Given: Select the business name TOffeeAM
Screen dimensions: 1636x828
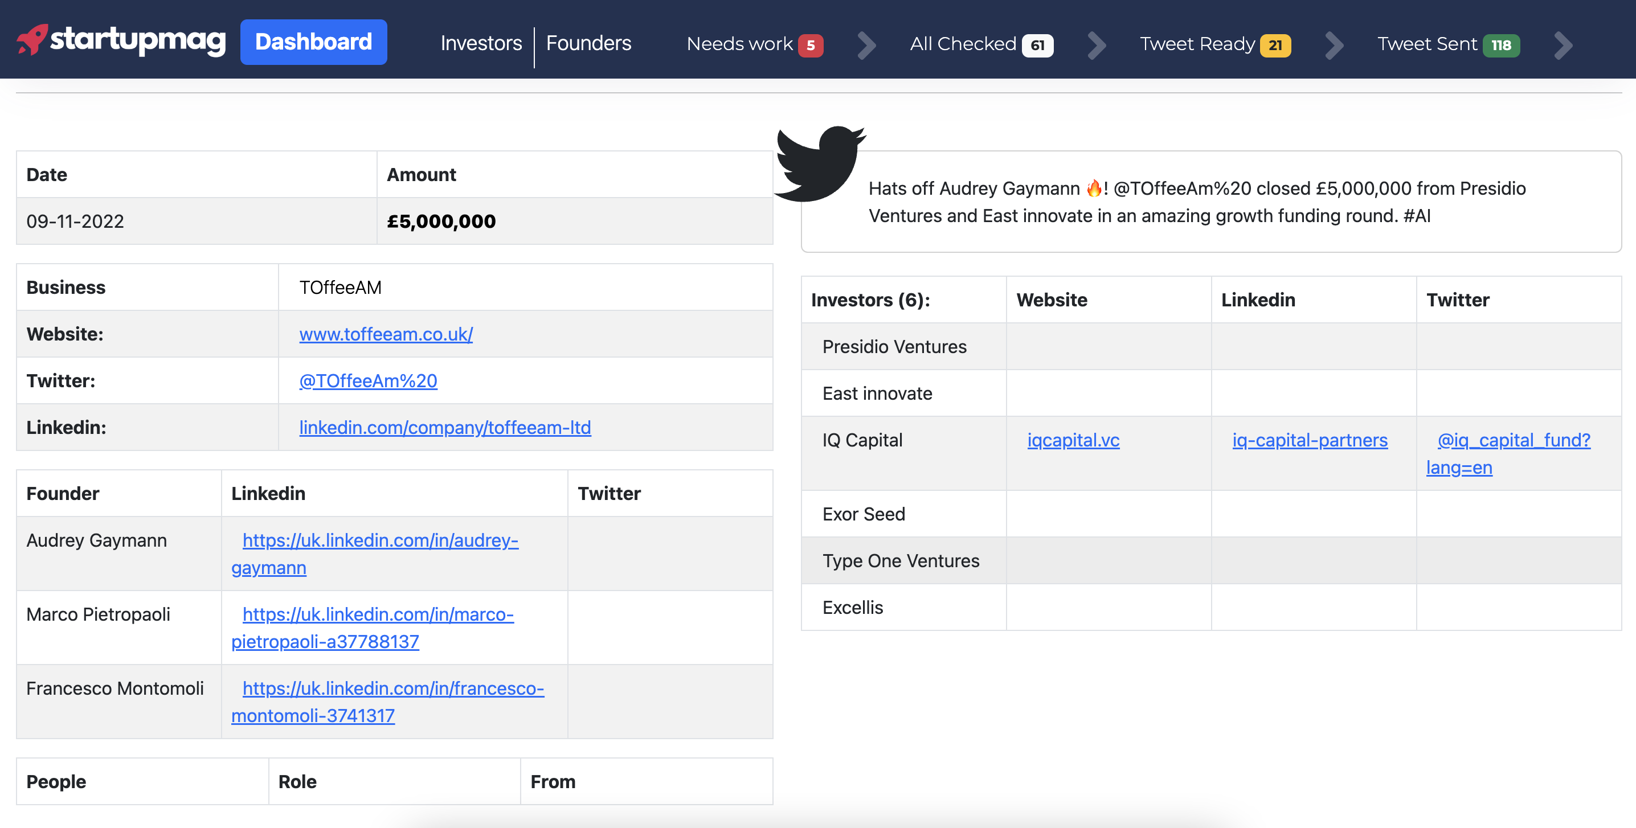Looking at the screenshot, I should 341,288.
